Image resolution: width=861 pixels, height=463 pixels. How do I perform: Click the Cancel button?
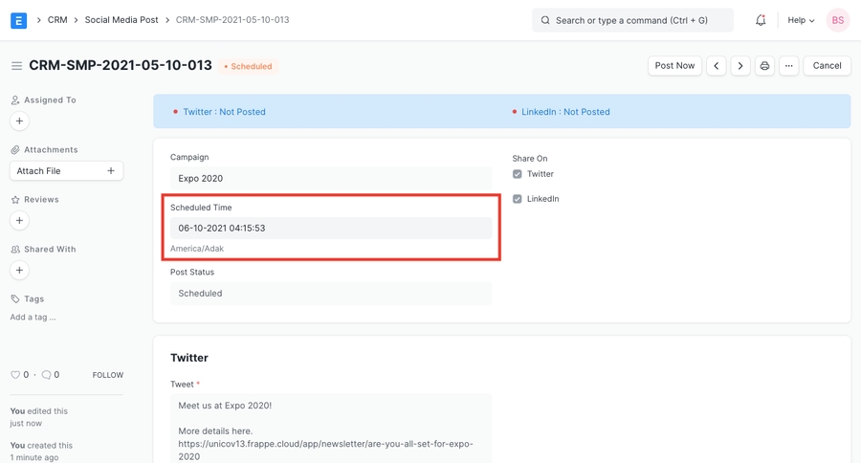click(x=827, y=66)
